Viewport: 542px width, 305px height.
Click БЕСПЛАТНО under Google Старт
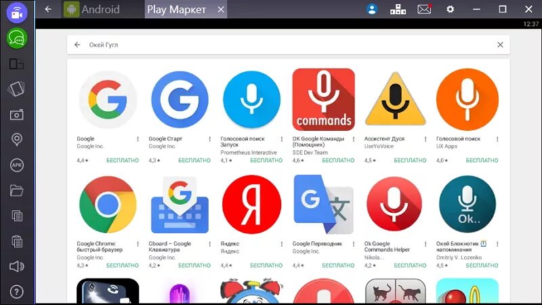coord(194,161)
